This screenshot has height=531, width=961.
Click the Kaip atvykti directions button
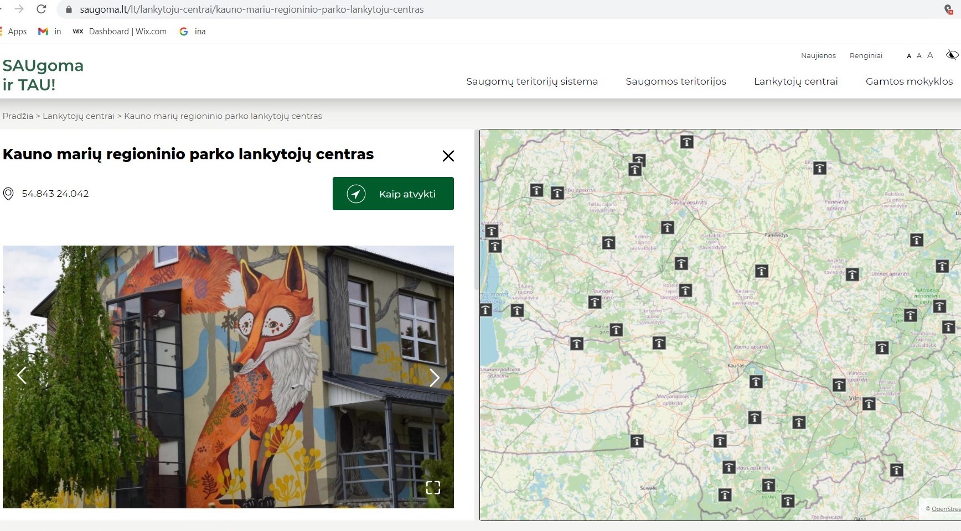393,194
